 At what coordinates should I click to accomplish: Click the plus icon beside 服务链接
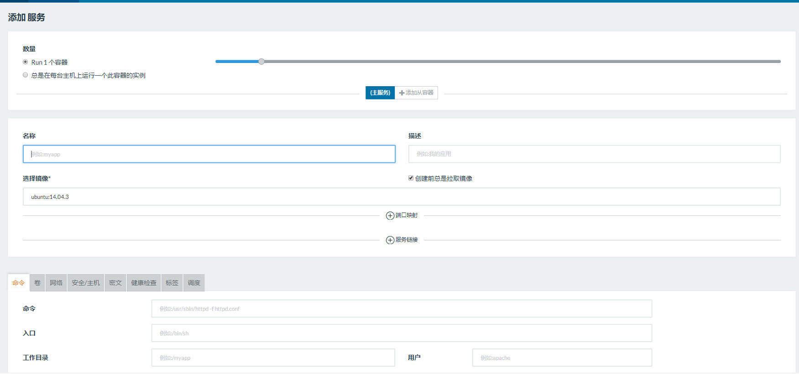(390, 240)
